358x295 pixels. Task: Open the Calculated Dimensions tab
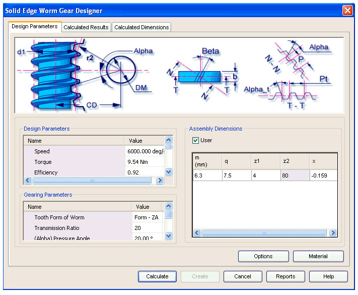coord(141,27)
